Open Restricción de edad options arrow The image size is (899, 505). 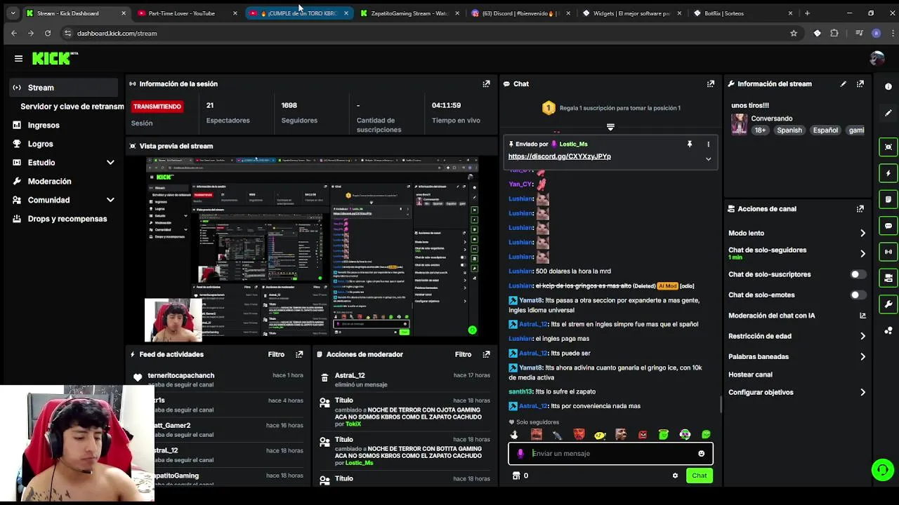point(862,336)
